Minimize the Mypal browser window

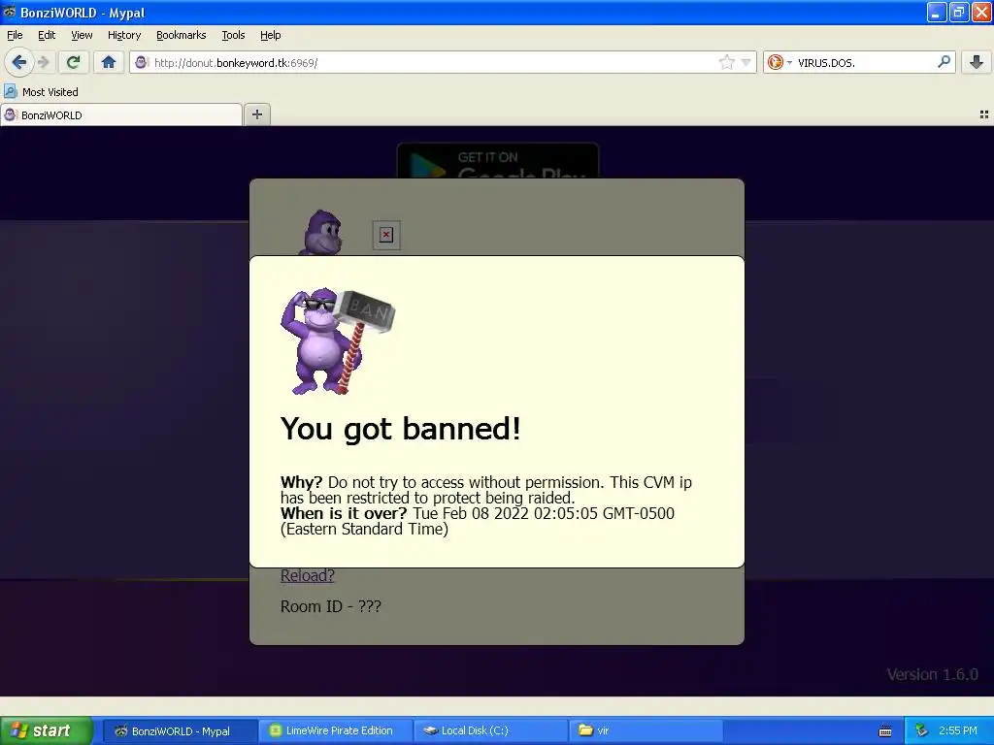click(937, 12)
